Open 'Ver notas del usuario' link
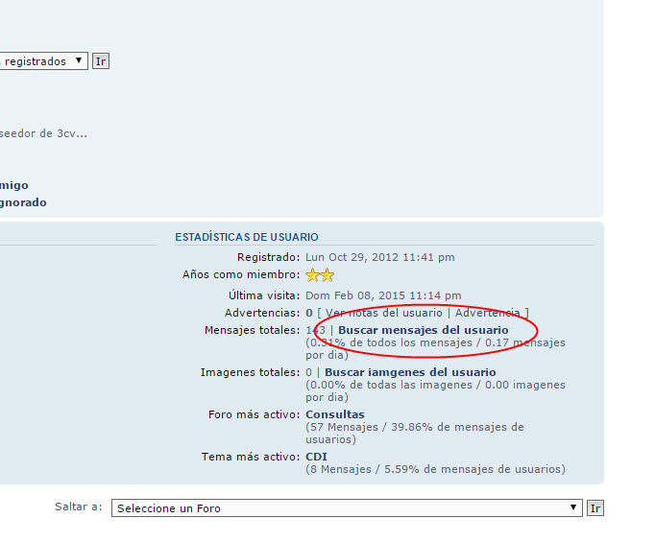Viewport: 655px width, 542px height. coord(384,313)
